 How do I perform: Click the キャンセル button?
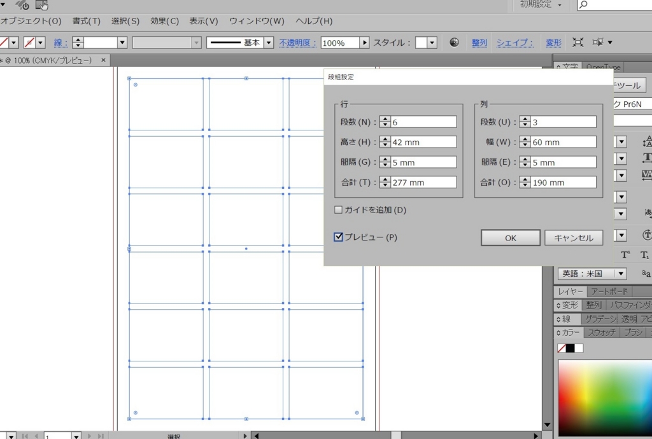[x=574, y=238]
